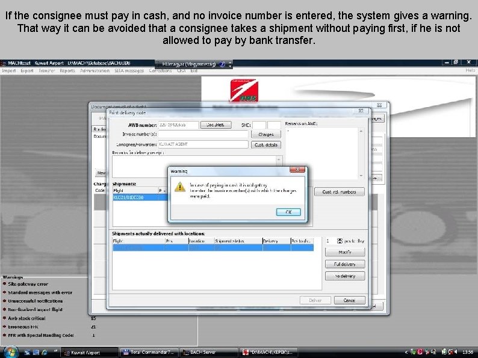Click the Cust. rel. numbers button
478x358 pixels.
tap(340, 192)
